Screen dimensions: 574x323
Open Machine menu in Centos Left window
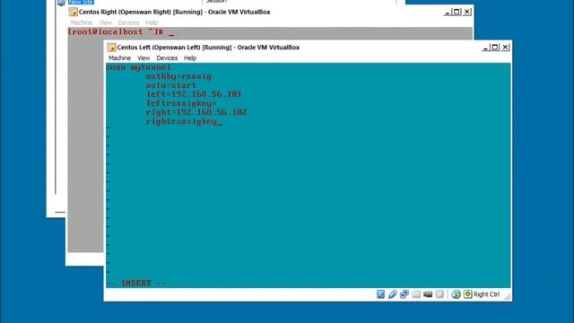119,58
